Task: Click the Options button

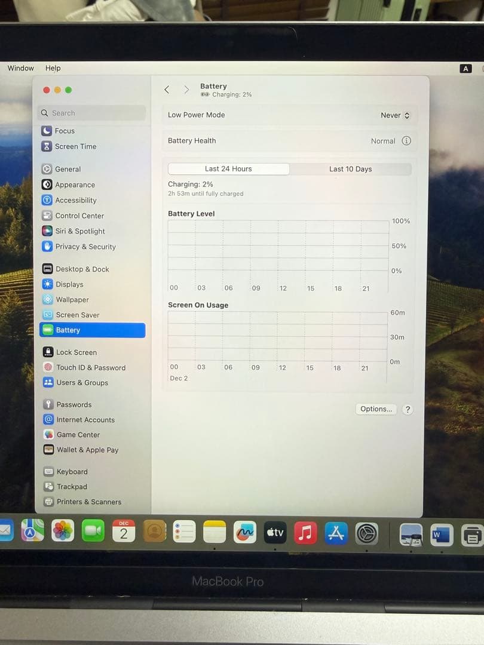Action: 375,408
